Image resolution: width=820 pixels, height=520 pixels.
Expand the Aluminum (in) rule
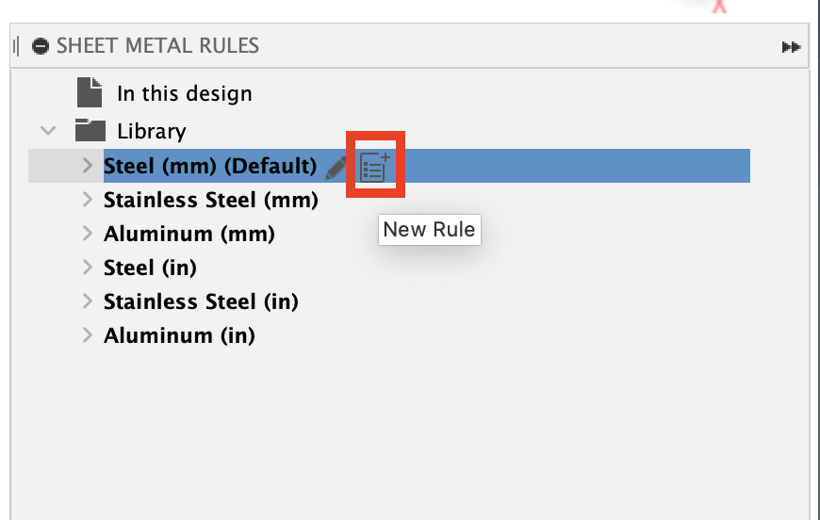coord(88,335)
